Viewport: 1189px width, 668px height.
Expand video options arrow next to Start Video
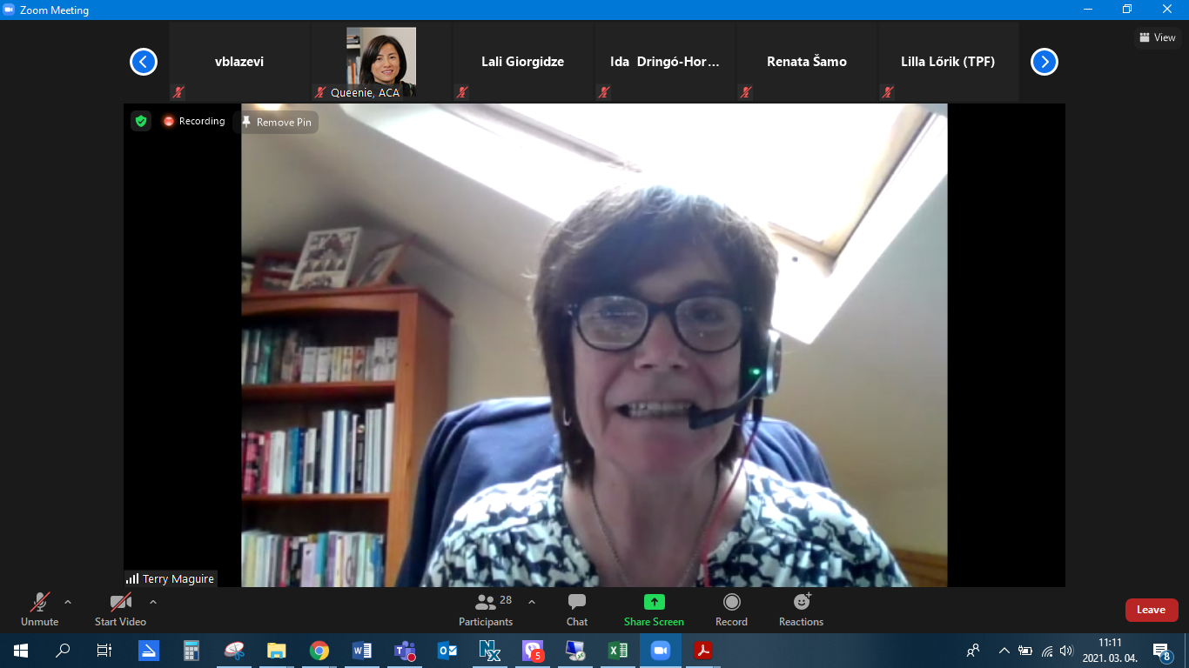(x=153, y=602)
